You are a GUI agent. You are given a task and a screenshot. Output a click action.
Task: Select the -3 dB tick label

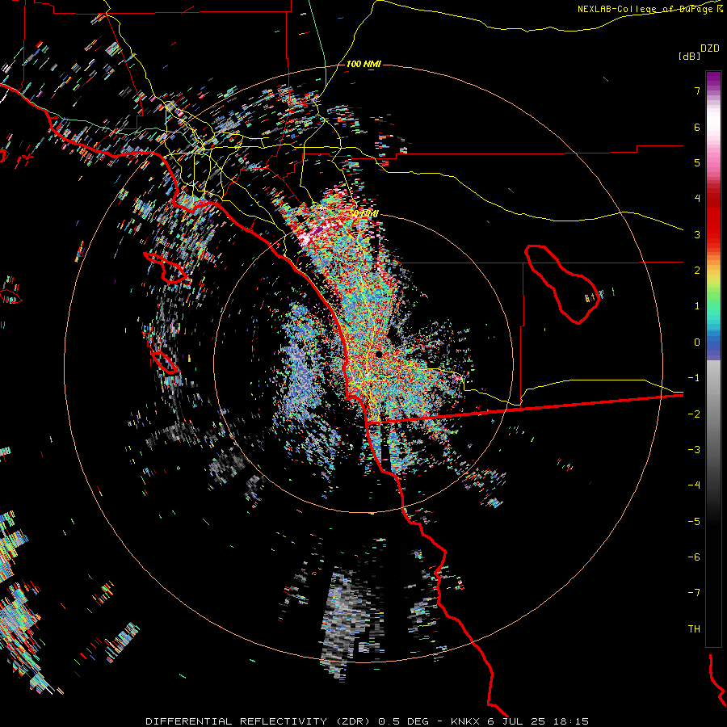[x=694, y=450]
